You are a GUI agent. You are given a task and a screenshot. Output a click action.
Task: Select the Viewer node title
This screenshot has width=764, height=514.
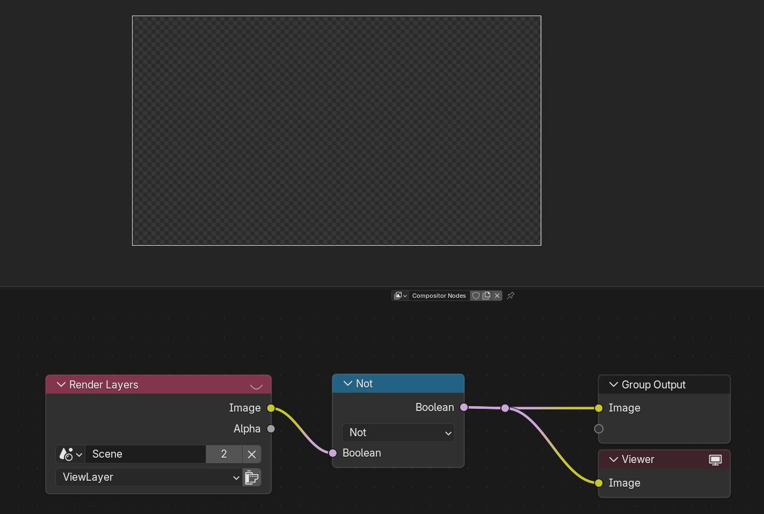pos(638,459)
